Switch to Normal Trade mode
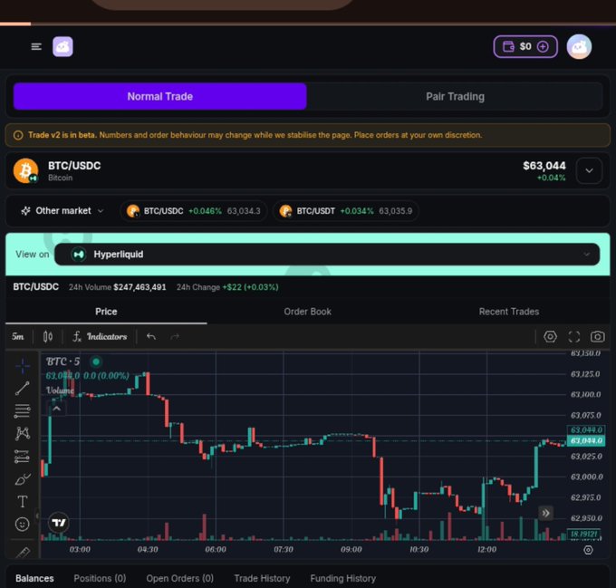Image resolution: width=616 pixels, height=588 pixels. click(x=160, y=96)
